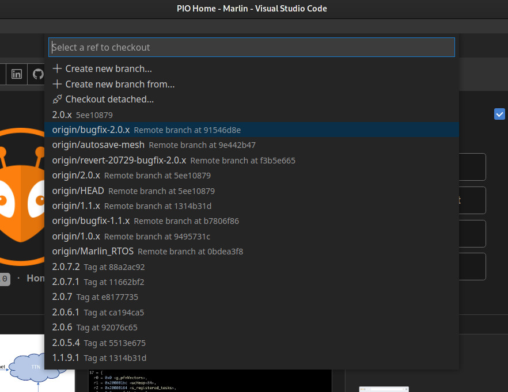This screenshot has height=392, width=508.
Task: Select Checkout detached... entry
Action: [252, 99]
